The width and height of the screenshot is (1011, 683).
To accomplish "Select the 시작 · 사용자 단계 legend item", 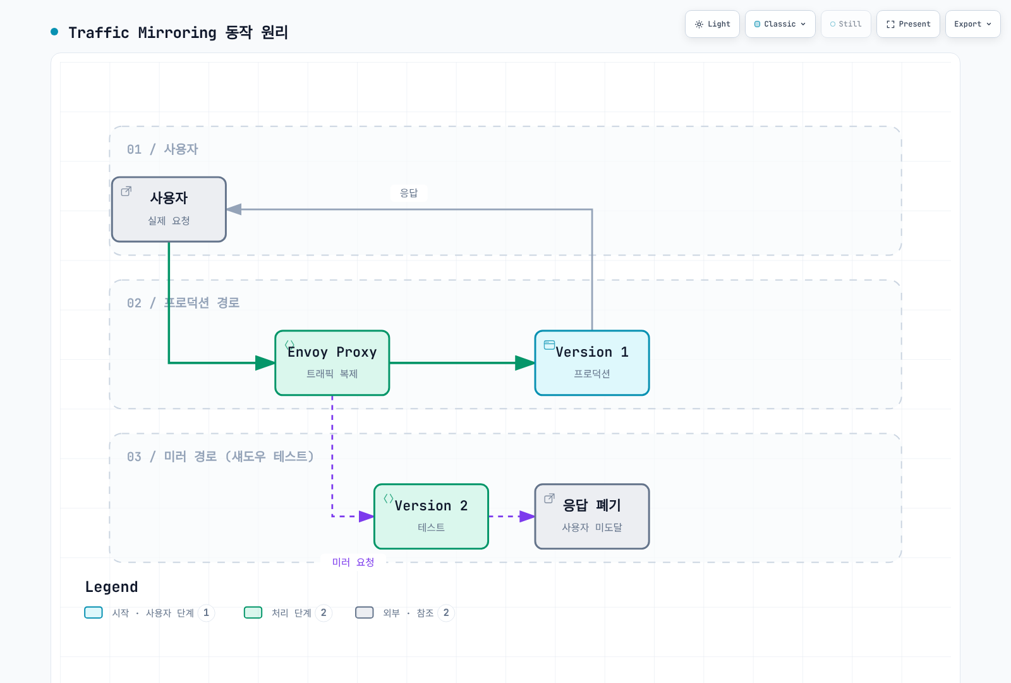I will [150, 613].
